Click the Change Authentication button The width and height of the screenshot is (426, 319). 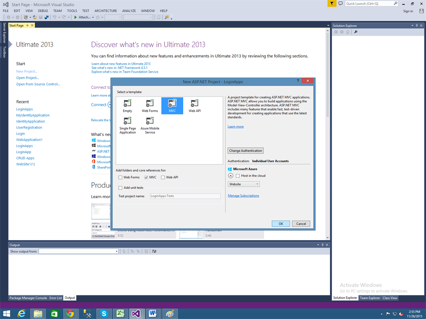(x=245, y=150)
